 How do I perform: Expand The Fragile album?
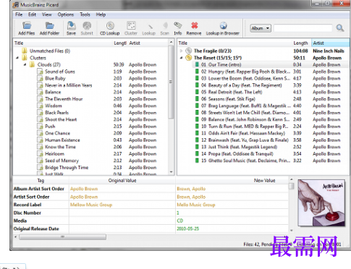(181, 51)
